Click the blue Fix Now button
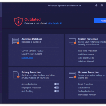This screenshot has height=106, width=106. (100, 21)
